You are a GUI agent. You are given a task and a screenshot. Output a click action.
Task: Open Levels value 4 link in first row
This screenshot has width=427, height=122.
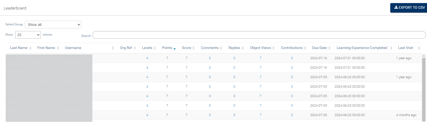147,58
